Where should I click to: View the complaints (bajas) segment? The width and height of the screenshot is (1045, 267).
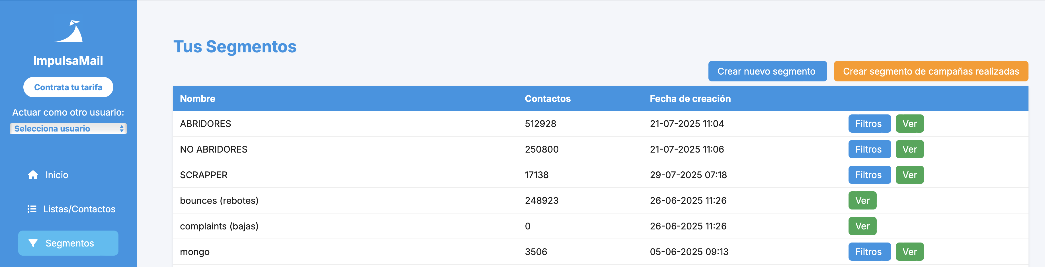click(x=862, y=226)
